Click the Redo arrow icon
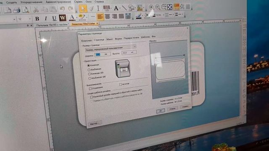Screen dimensions: 269x151 click(71, 9)
